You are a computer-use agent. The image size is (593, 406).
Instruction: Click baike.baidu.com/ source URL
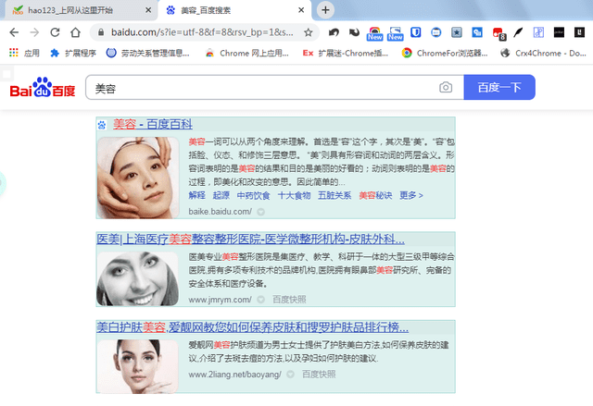221,212
